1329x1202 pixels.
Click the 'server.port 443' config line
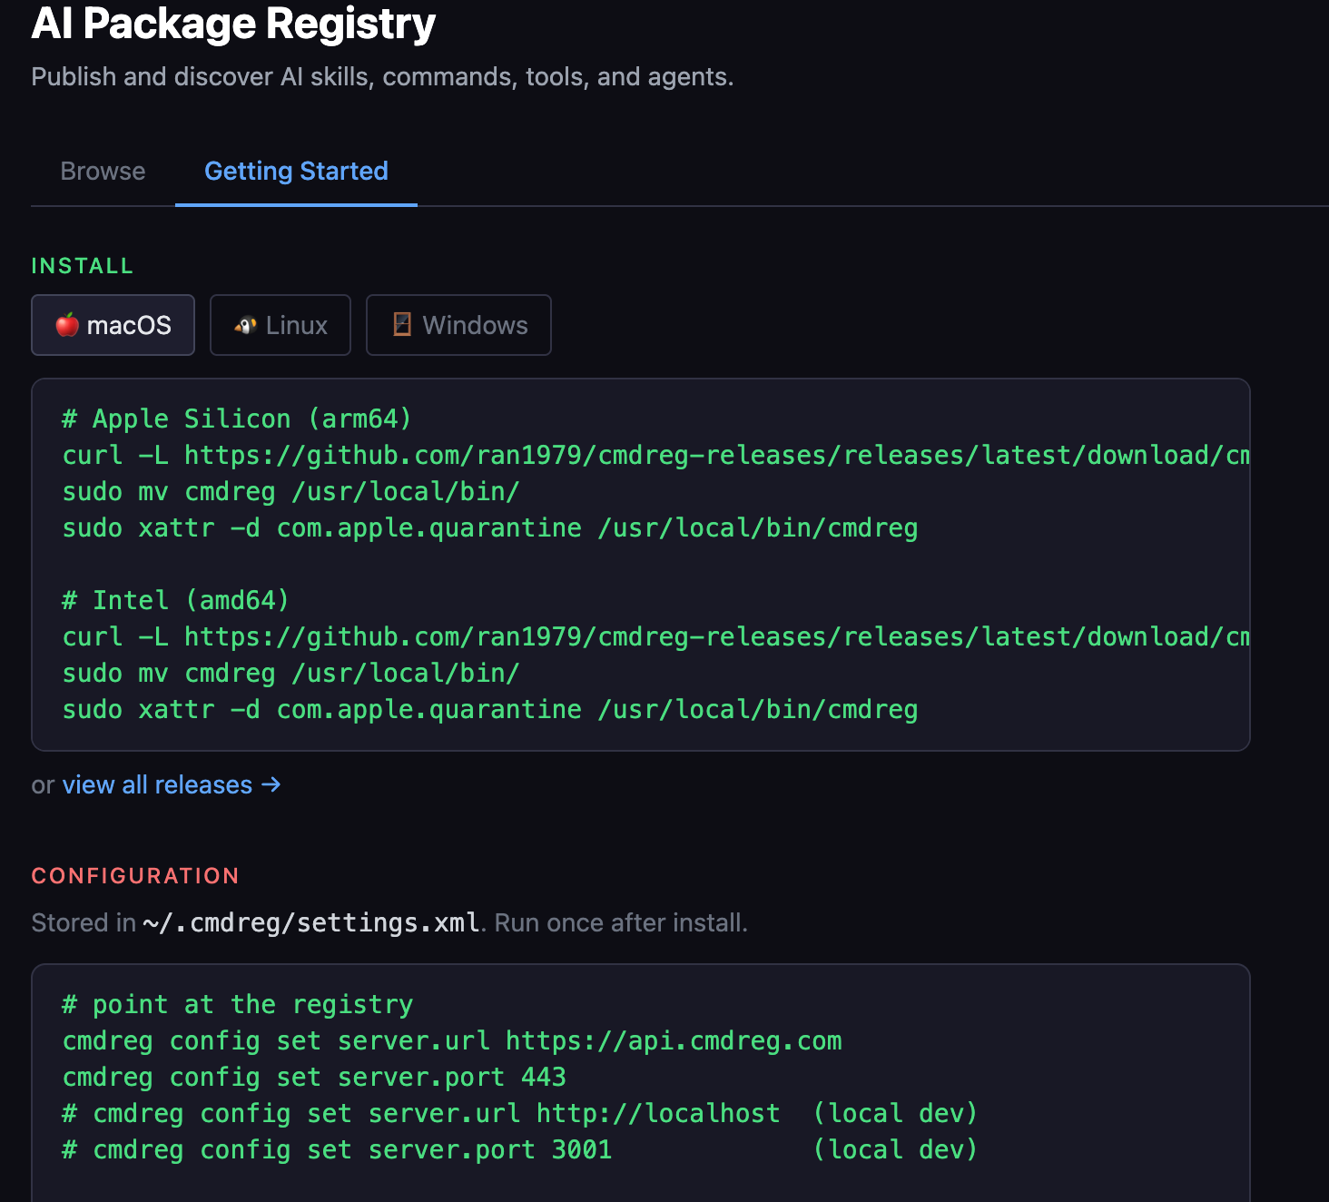click(x=314, y=1077)
